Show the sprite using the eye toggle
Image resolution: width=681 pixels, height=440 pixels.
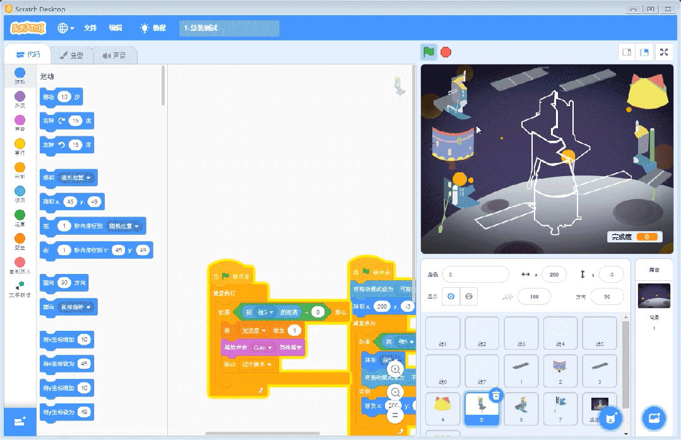click(x=450, y=296)
